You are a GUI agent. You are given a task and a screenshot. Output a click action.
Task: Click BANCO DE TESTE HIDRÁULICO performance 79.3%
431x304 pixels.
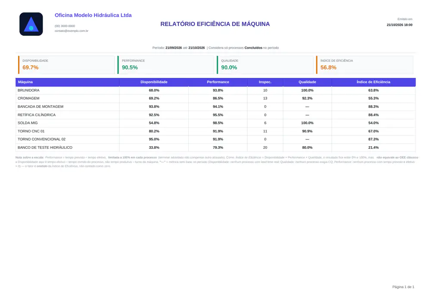[x=218, y=147]
